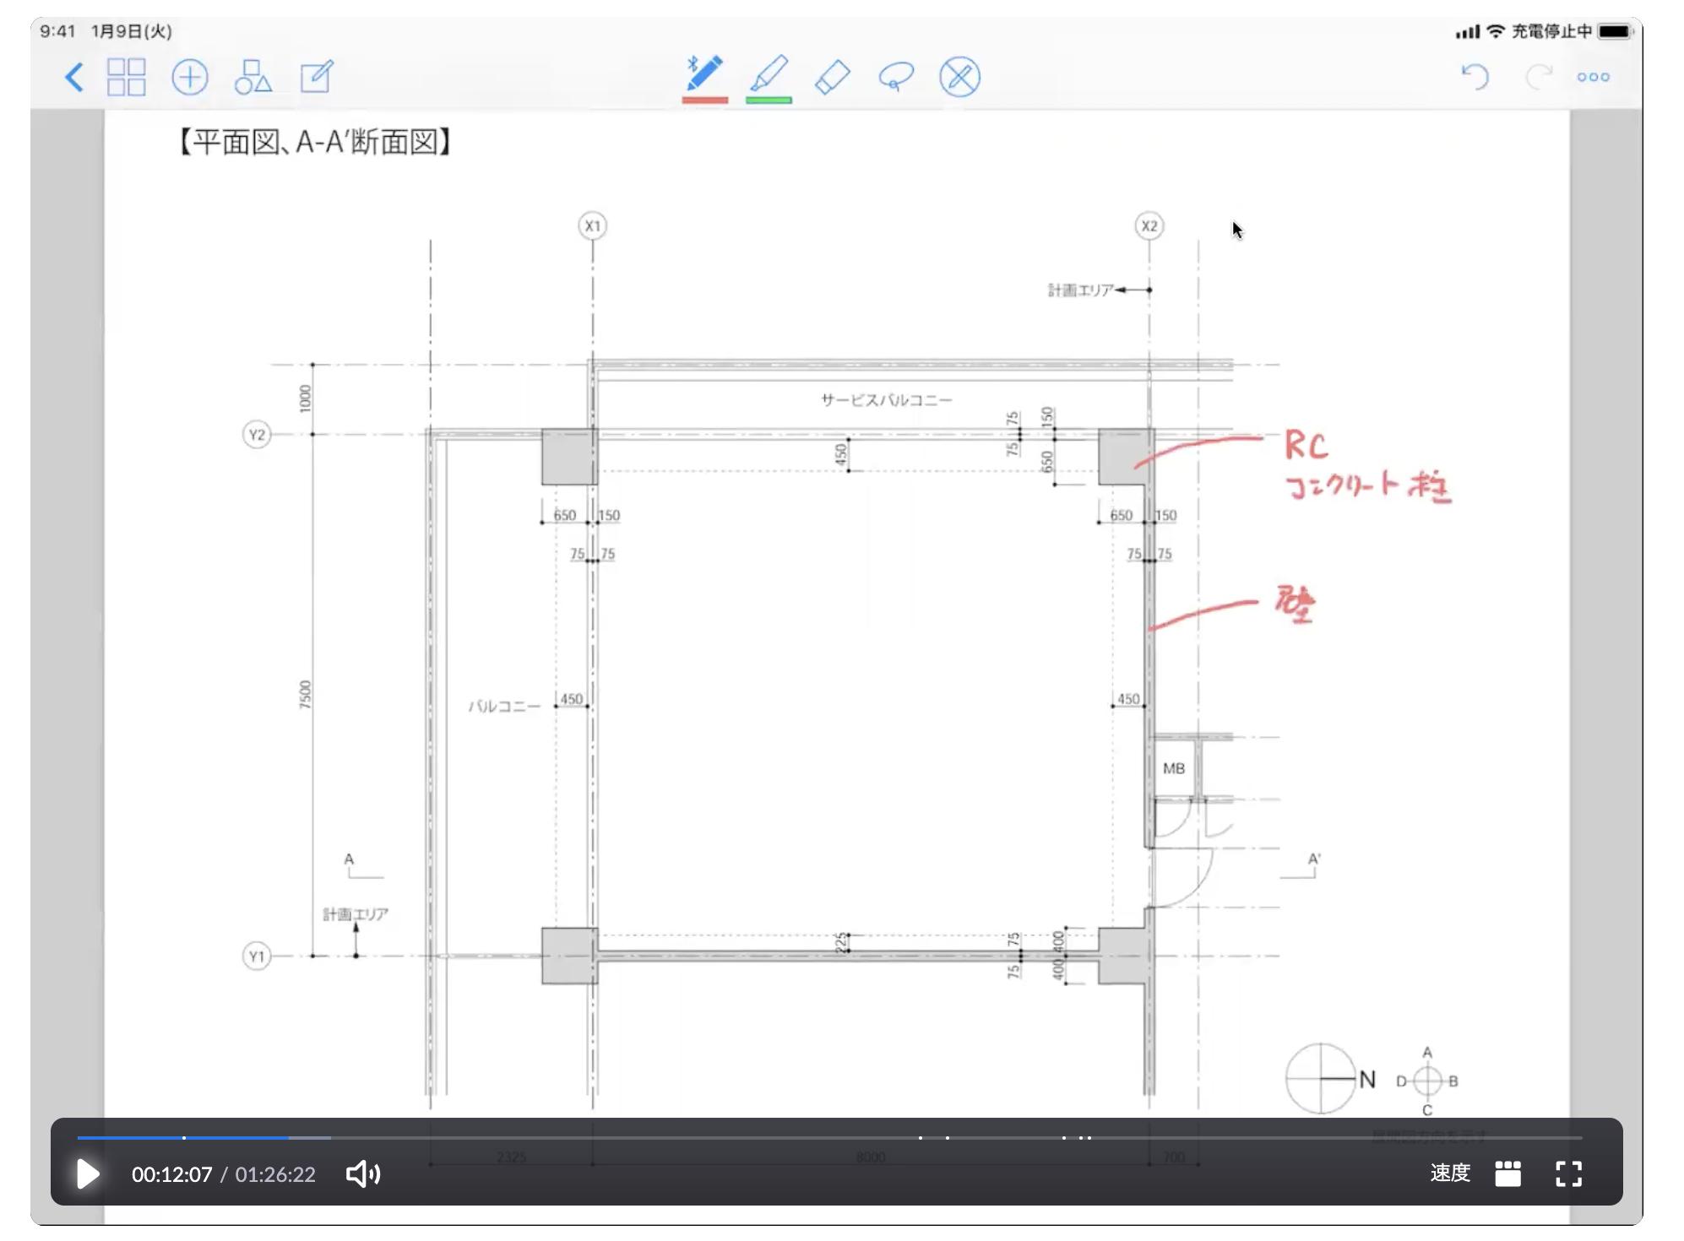Open the shapes tool icon
Viewport: 1684px width, 1241px height.
(253, 77)
